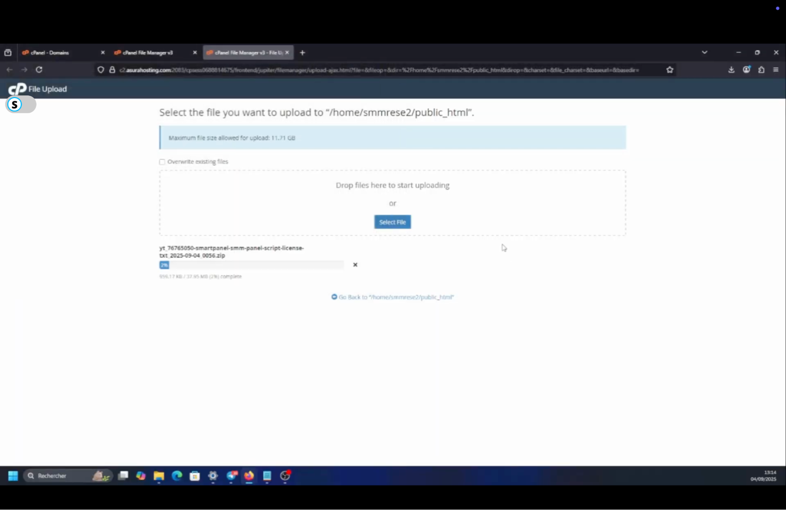The height and width of the screenshot is (510, 786).
Task: Click the Firefox View icon in the tab strip
Action: click(x=8, y=52)
